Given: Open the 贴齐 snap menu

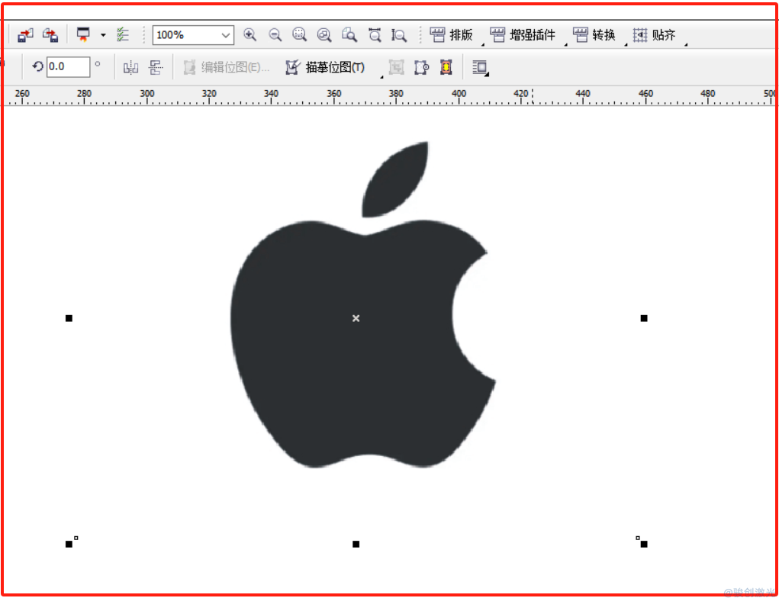Looking at the screenshot, I should (655, 35).
